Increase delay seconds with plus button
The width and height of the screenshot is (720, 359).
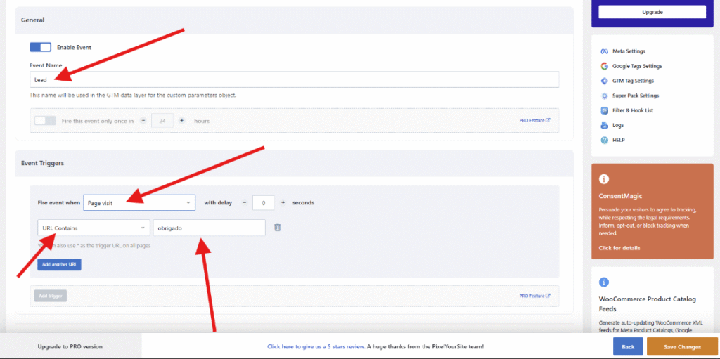[x=283, y=203]
